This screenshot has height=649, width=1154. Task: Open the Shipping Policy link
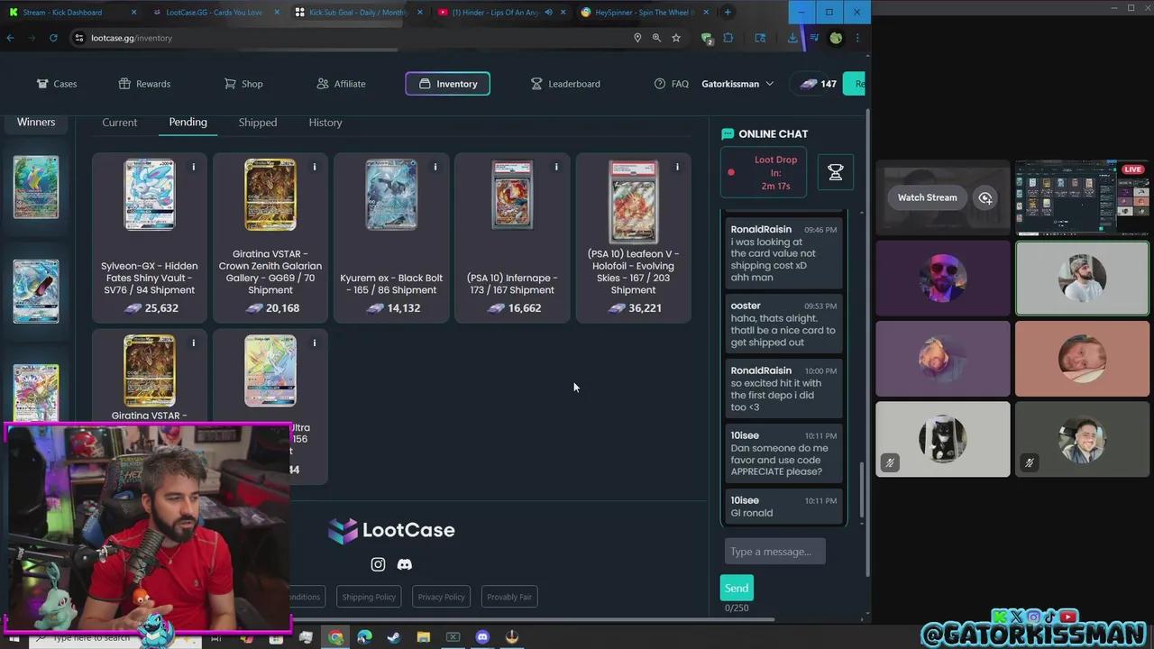click(369, 597)
